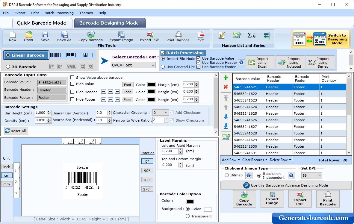
Task: Click Import using Excel button
Action: pyautogui.click(x=261, y=63)
